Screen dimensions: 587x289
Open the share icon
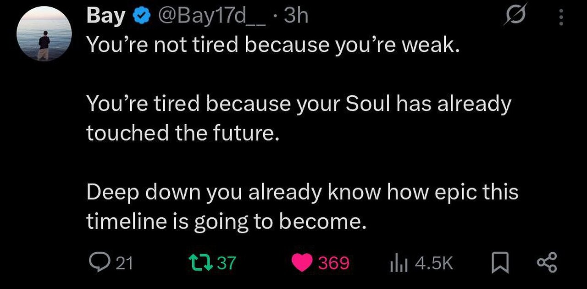tap(547, 263)
